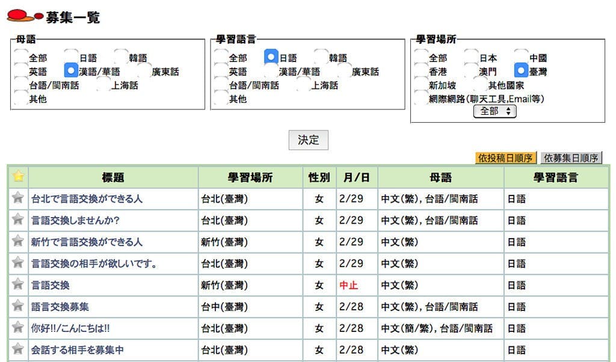
Task: Star the 台北で言語交換ができる人 listing
Action: (18, 197)
